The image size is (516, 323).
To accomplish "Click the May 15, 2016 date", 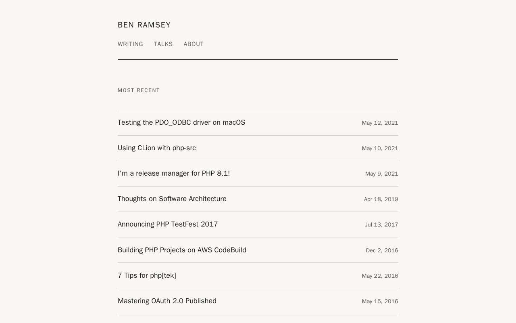I will (380, 301).
